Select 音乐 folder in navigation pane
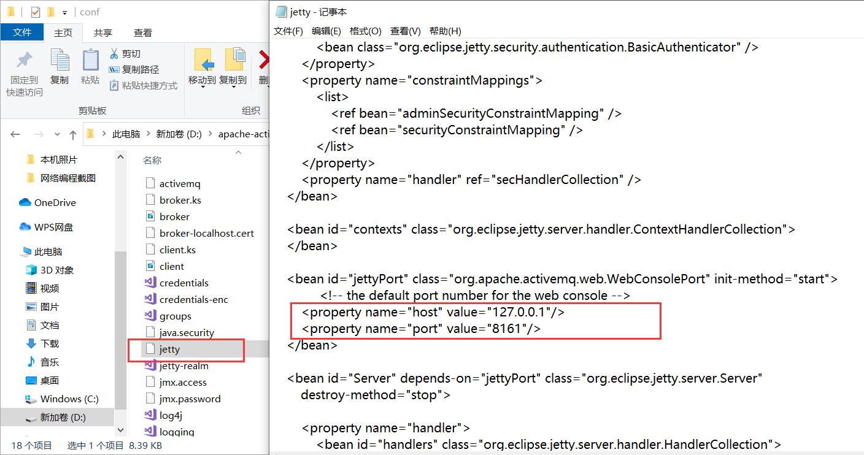864x455 pixels. click(42, 362)
